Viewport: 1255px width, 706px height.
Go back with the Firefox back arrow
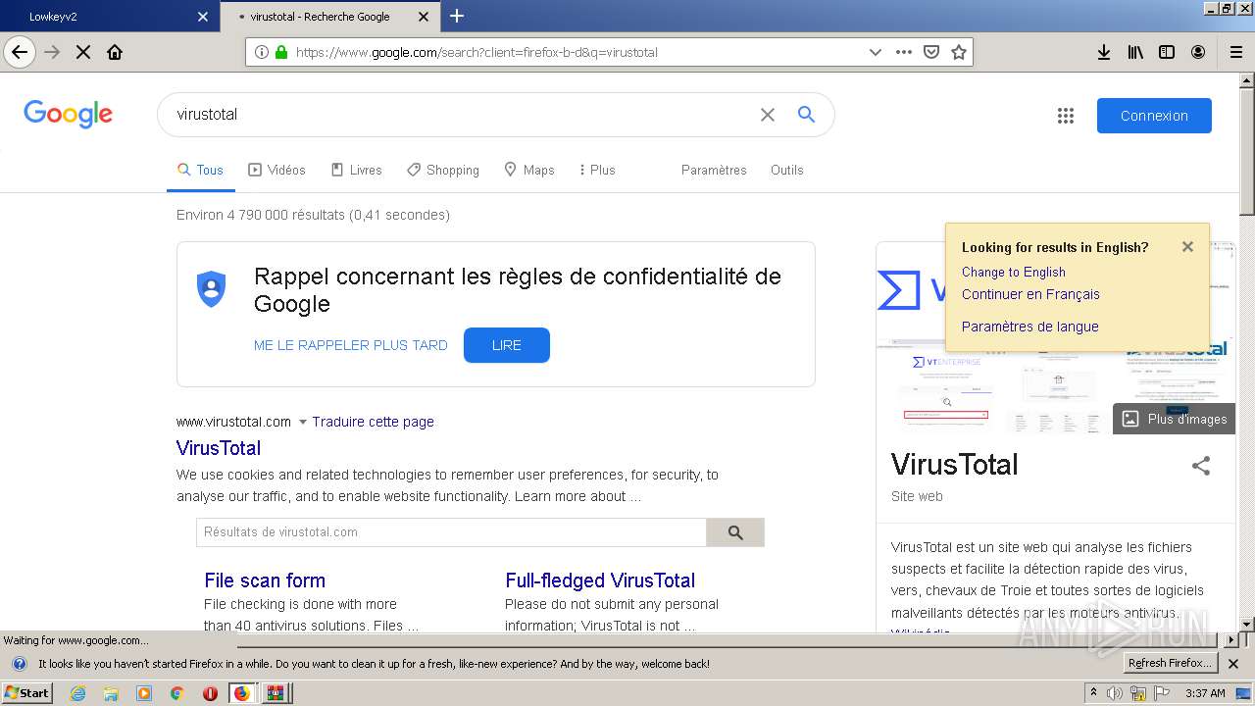coord(20,52)
